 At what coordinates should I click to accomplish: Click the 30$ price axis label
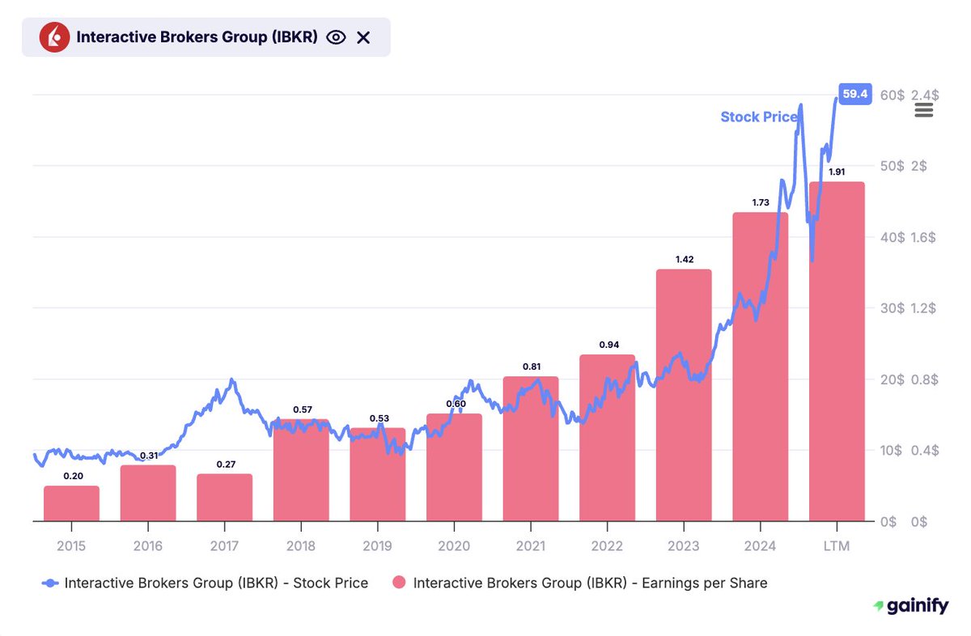(x=892, y=308)
